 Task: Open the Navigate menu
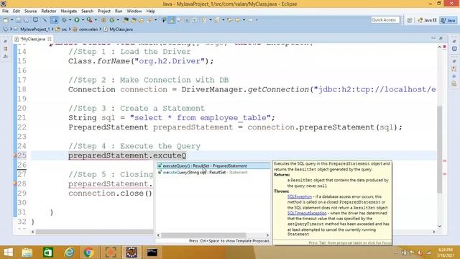(69, 12)
